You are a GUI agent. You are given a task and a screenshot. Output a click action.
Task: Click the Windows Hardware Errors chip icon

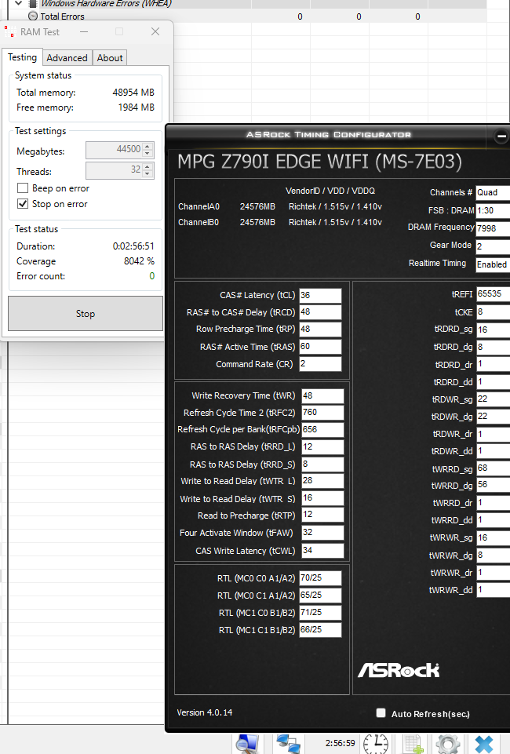pos(33,3)
